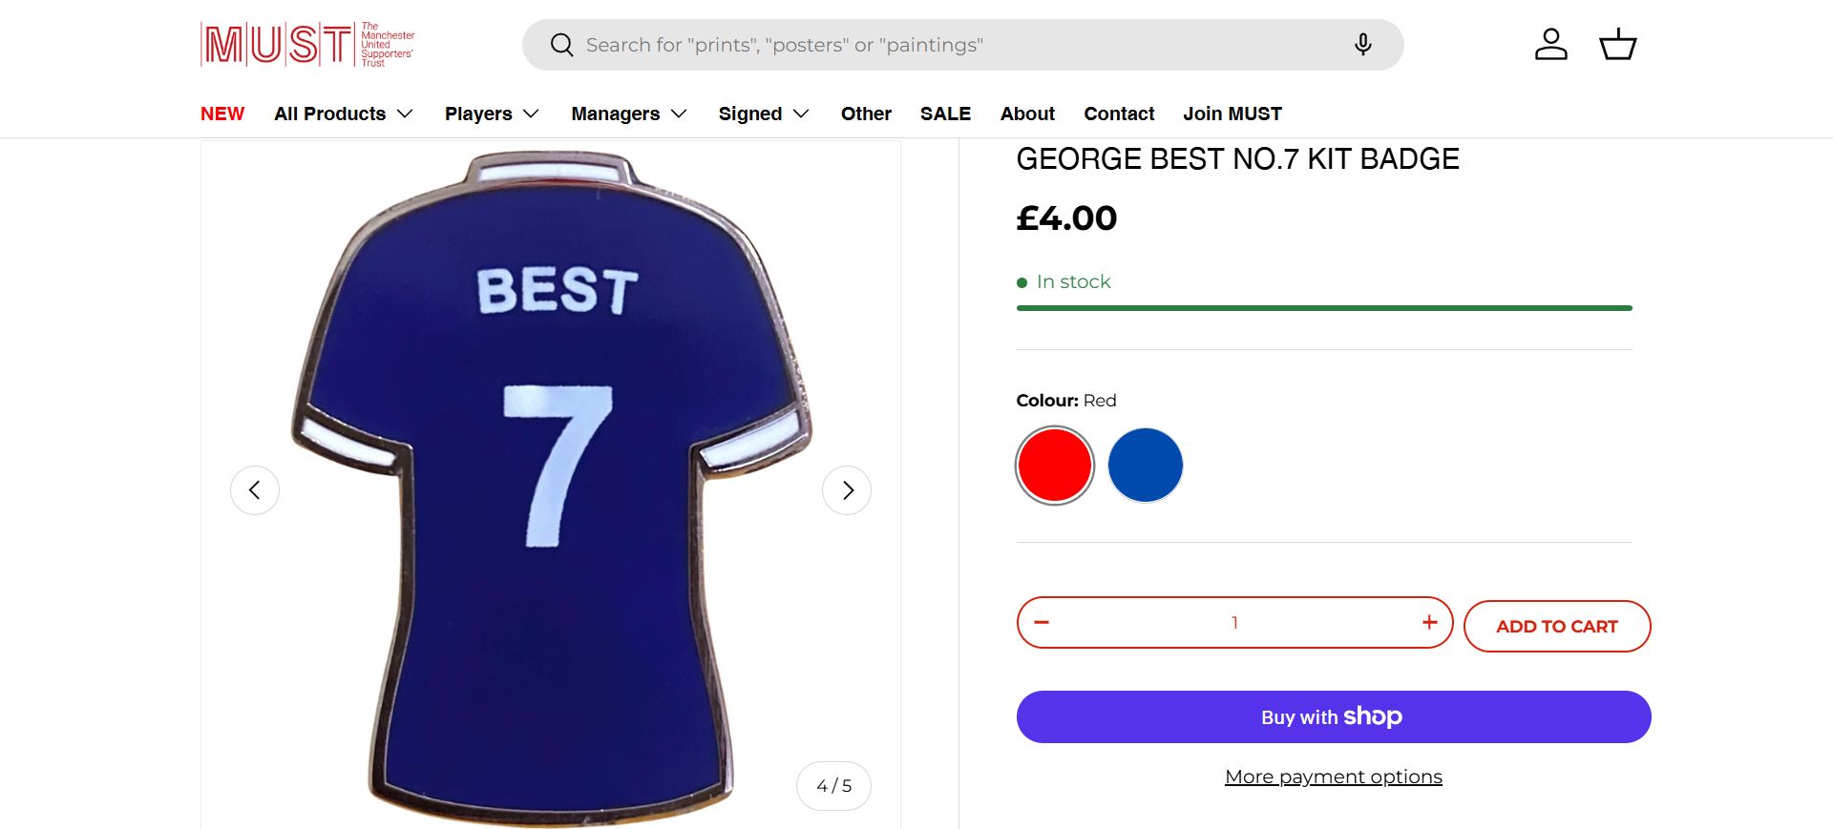This screenshot has width=1833, height=829.
Task: Select the Red colour option
Action: [x=1055, y=466]
